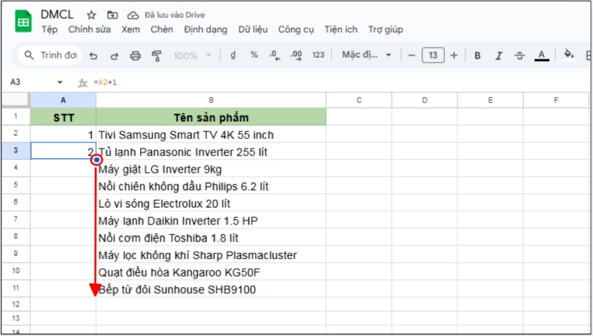Print the spreadsheet using printer icon
This screenshot has height=336, width=593.
tap(135, 56)
